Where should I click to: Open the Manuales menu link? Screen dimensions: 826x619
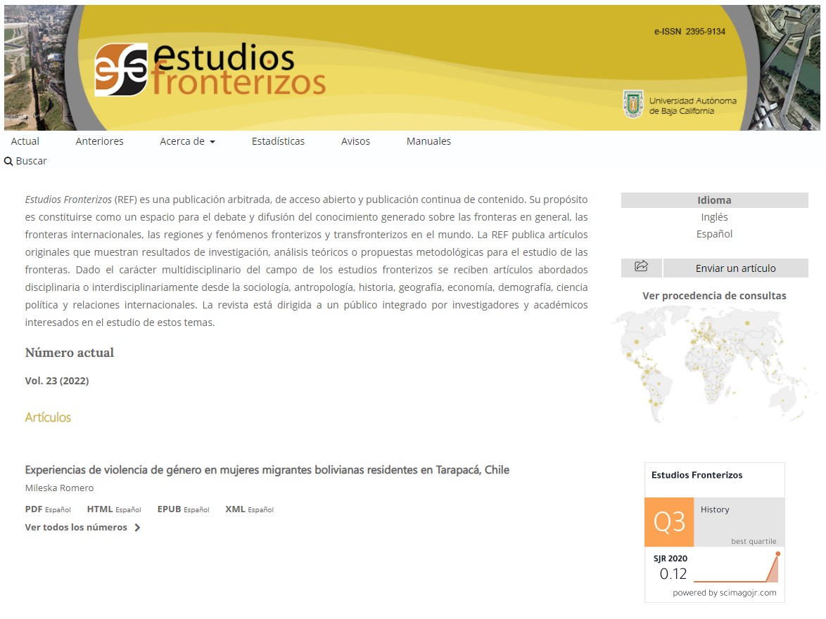tap(428, 141)
